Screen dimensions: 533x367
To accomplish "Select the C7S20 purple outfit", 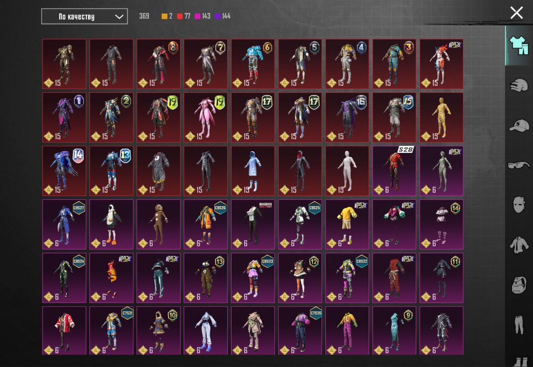I will [x=300, y=331].
